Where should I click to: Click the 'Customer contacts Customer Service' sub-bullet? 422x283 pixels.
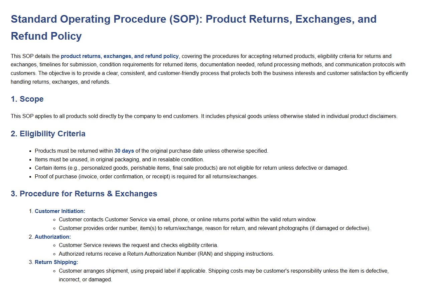(187, 220)
